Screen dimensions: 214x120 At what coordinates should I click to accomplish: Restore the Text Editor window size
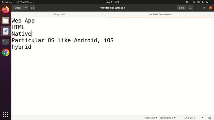(x=204, y=8)
